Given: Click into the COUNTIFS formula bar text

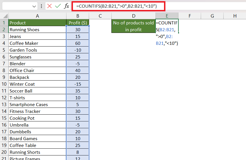Looking at the screenshot, I should 116,6.
